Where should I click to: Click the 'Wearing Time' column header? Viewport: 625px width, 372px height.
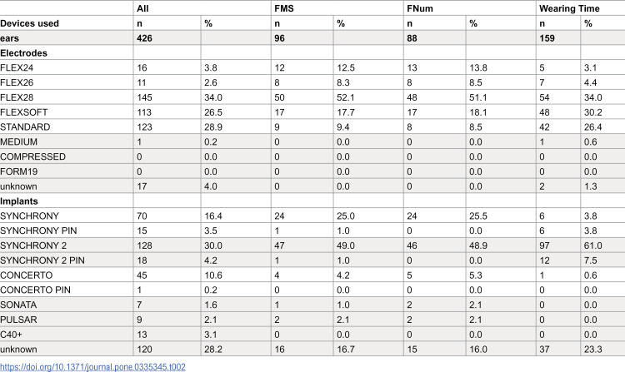pos(569,8)
